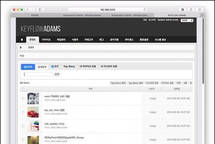
Task: Sort by the 제목 column arrows
Action: (139, 89)
